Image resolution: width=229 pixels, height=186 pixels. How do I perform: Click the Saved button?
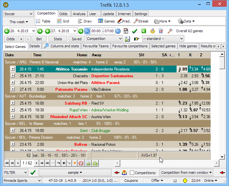point(77,39)
